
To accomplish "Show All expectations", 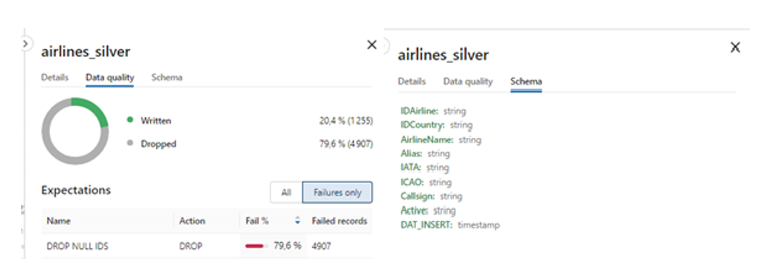I will tap(286, 193).
